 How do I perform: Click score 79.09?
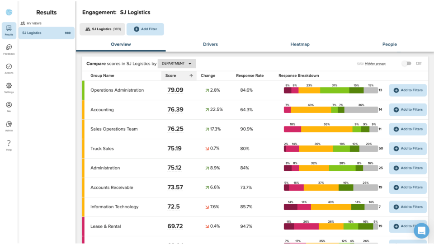click(175, 90)
